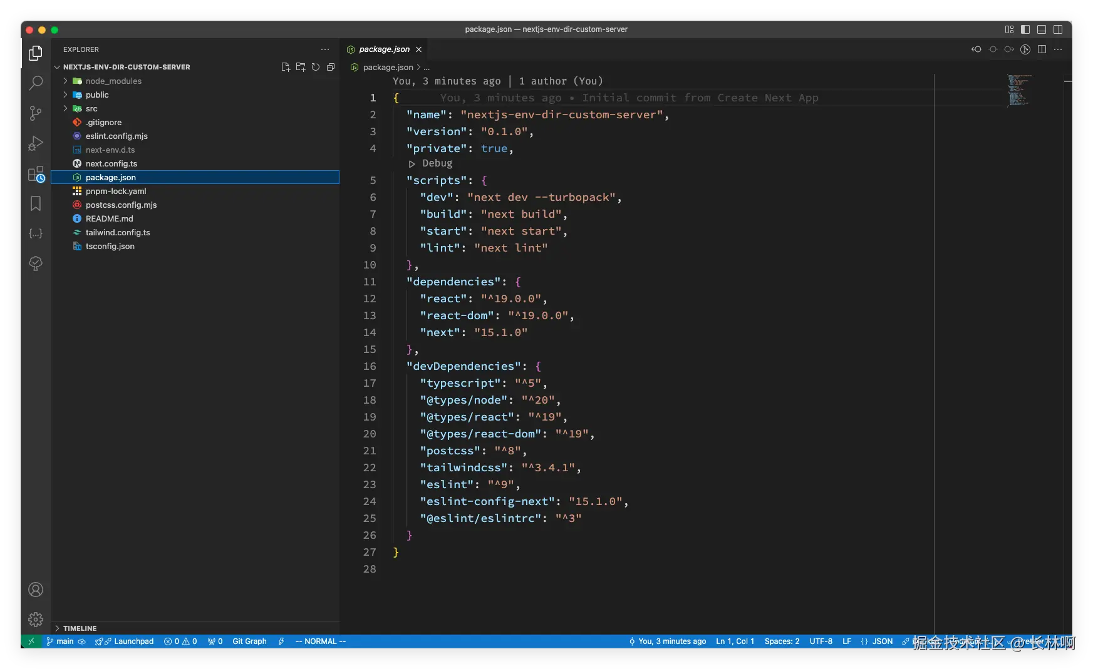Go to line via Ln 1, Col 1
The height and width of the screenshot is (669, 1093).
click(735, 641)
